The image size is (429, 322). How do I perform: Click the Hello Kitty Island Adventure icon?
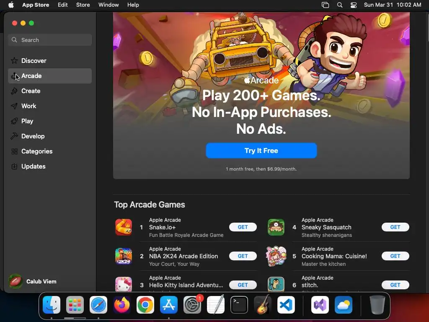pos(124,284)
